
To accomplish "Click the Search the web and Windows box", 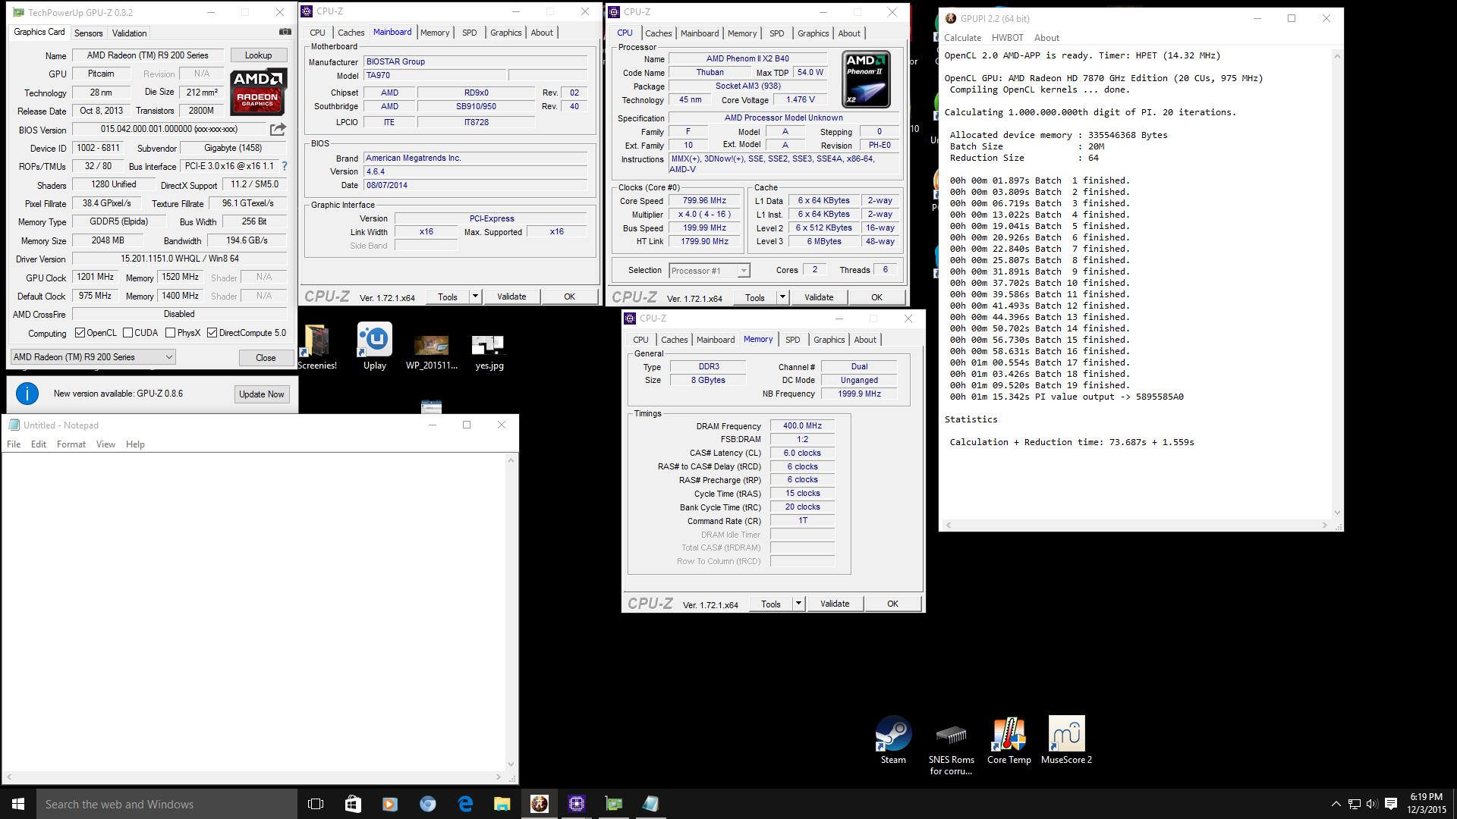I will (x=167, y=804).
